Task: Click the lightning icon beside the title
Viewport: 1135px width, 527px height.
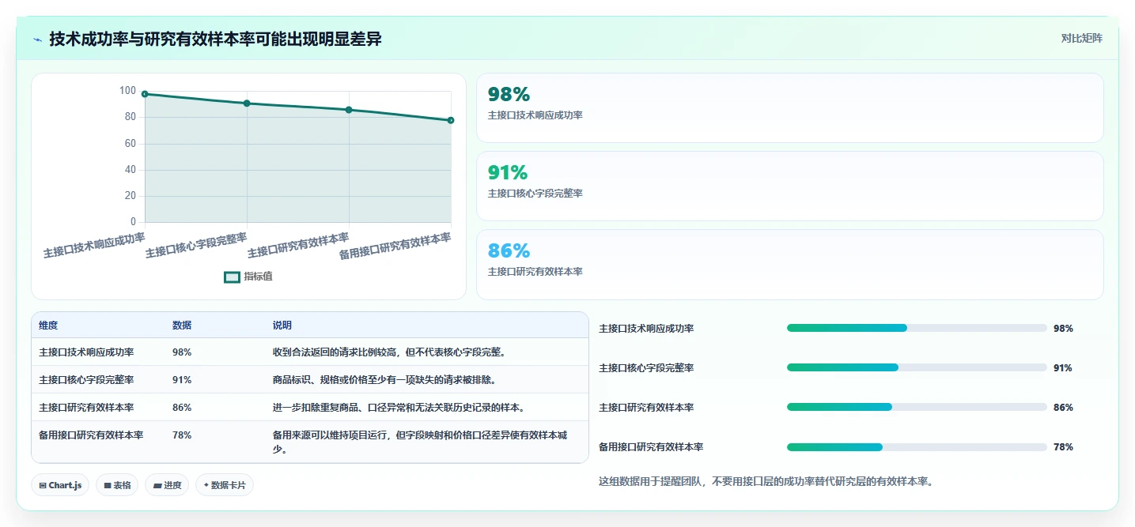Action: (x=38, y=40)
